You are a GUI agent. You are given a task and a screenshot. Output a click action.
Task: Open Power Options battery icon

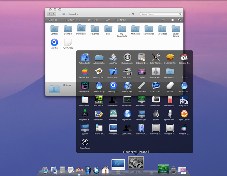click(170, 99)
